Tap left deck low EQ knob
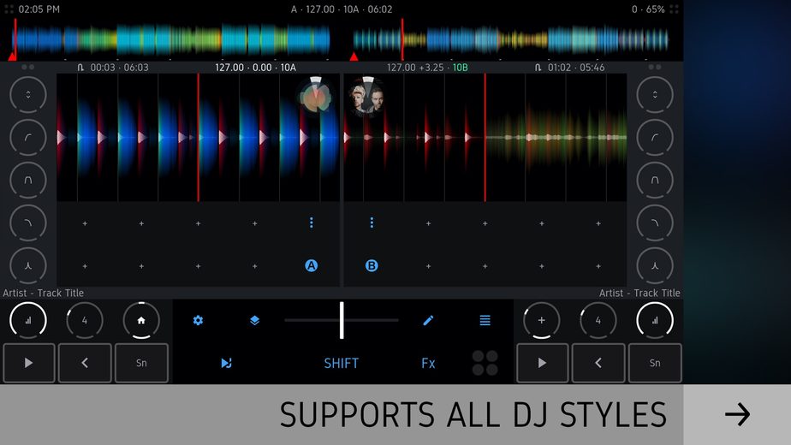This screenshot has height=445, width=791. click(28, 223)
